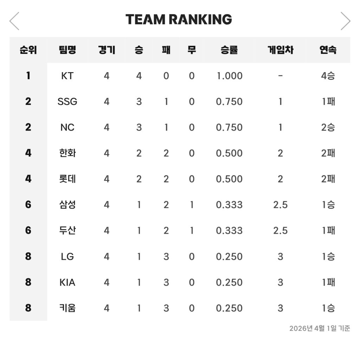Click KT's 1.000 winning percentage
This screenshot has width=360, height=341.
coord(229,76)
